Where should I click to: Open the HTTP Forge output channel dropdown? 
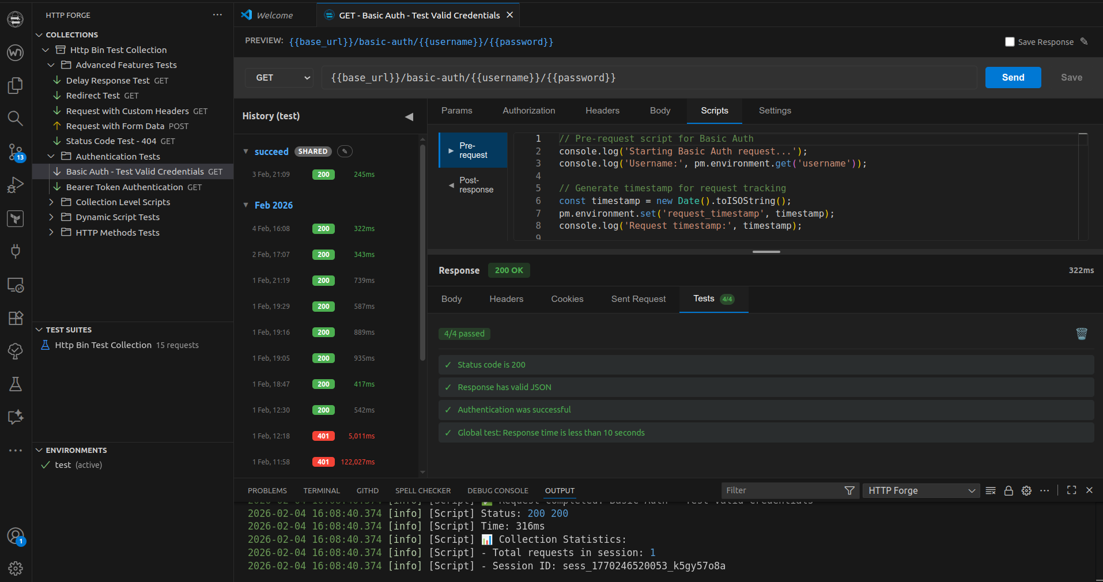[921, 490]
